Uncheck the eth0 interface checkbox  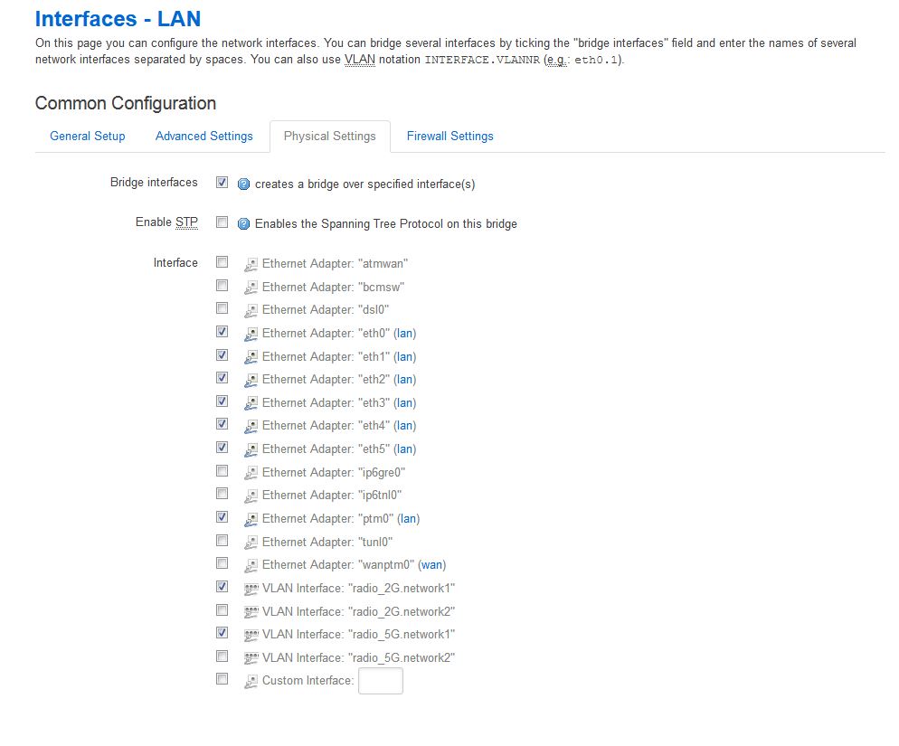click(222, 332)
